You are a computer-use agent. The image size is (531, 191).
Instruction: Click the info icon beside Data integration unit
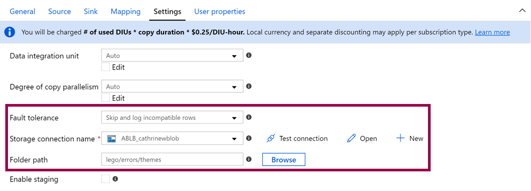coord(249,55)
